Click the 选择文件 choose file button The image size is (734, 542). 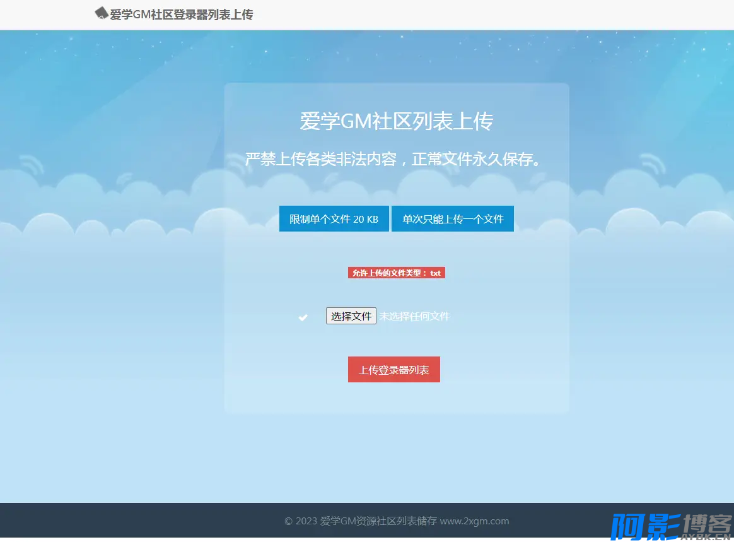pos(351,316)
